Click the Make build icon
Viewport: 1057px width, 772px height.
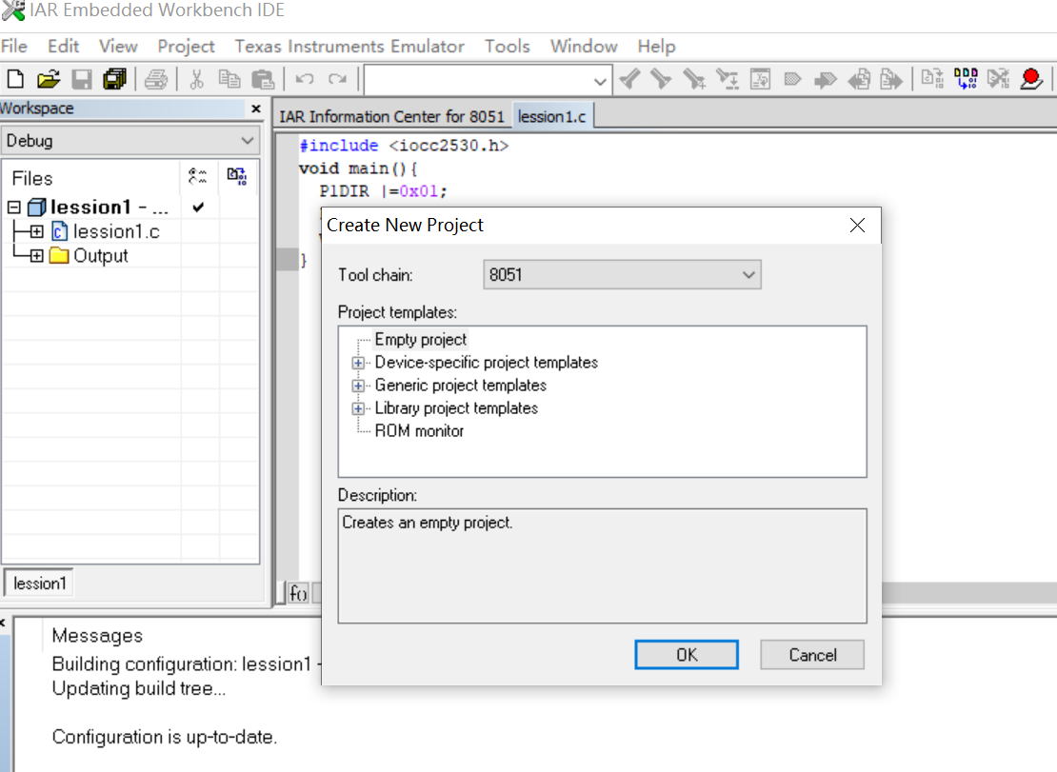966,80
